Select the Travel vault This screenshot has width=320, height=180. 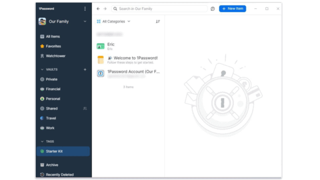[x=63, y=118]
